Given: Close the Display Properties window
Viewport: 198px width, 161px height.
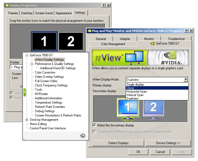Looking at the screenshot, I should [108, 5].
